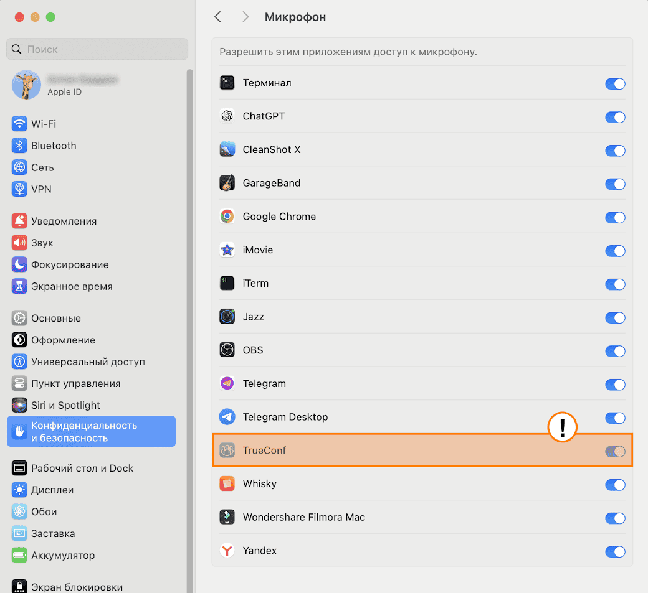Open the Сеть settings pane
This screenshot has height=593, width=648.
coord(92,167)
